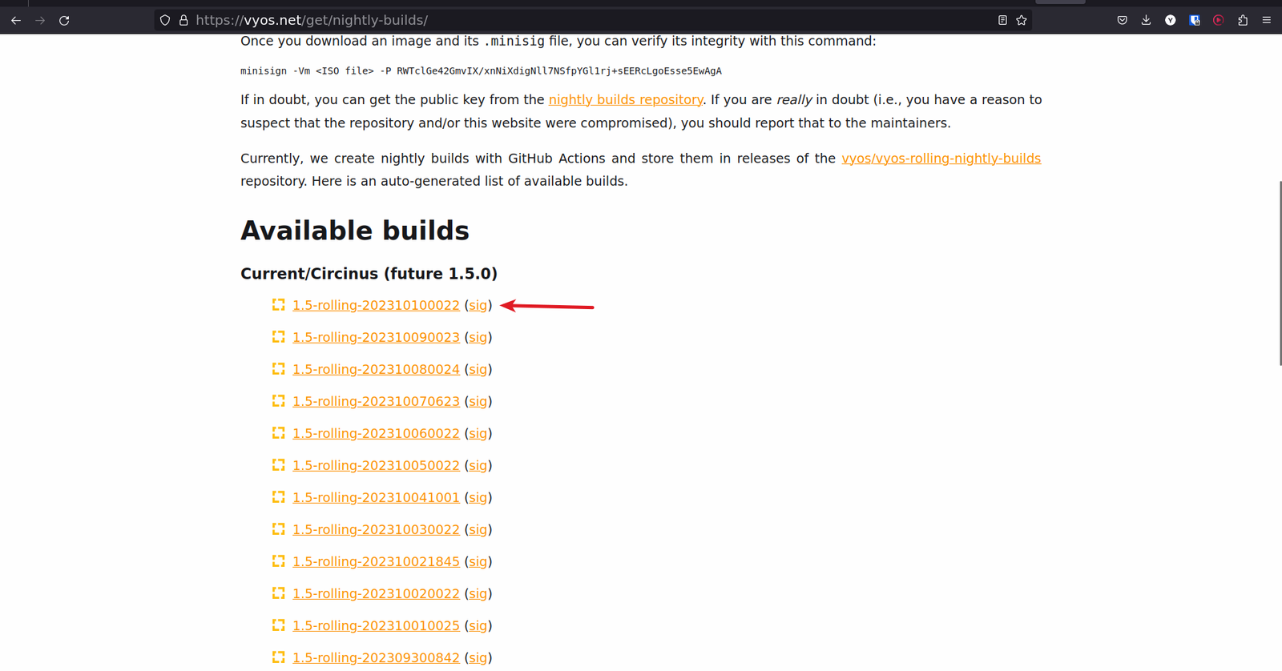
Task: Open sig for build 202310060022
Action: point(478,433)
